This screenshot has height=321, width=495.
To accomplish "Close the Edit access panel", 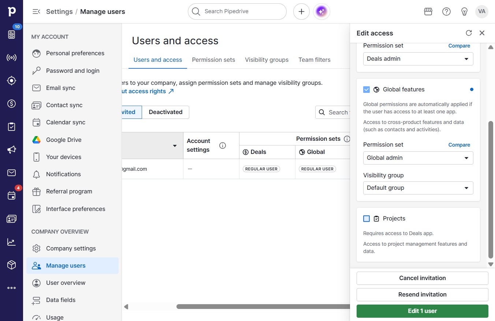I will (x=482, y=33).
